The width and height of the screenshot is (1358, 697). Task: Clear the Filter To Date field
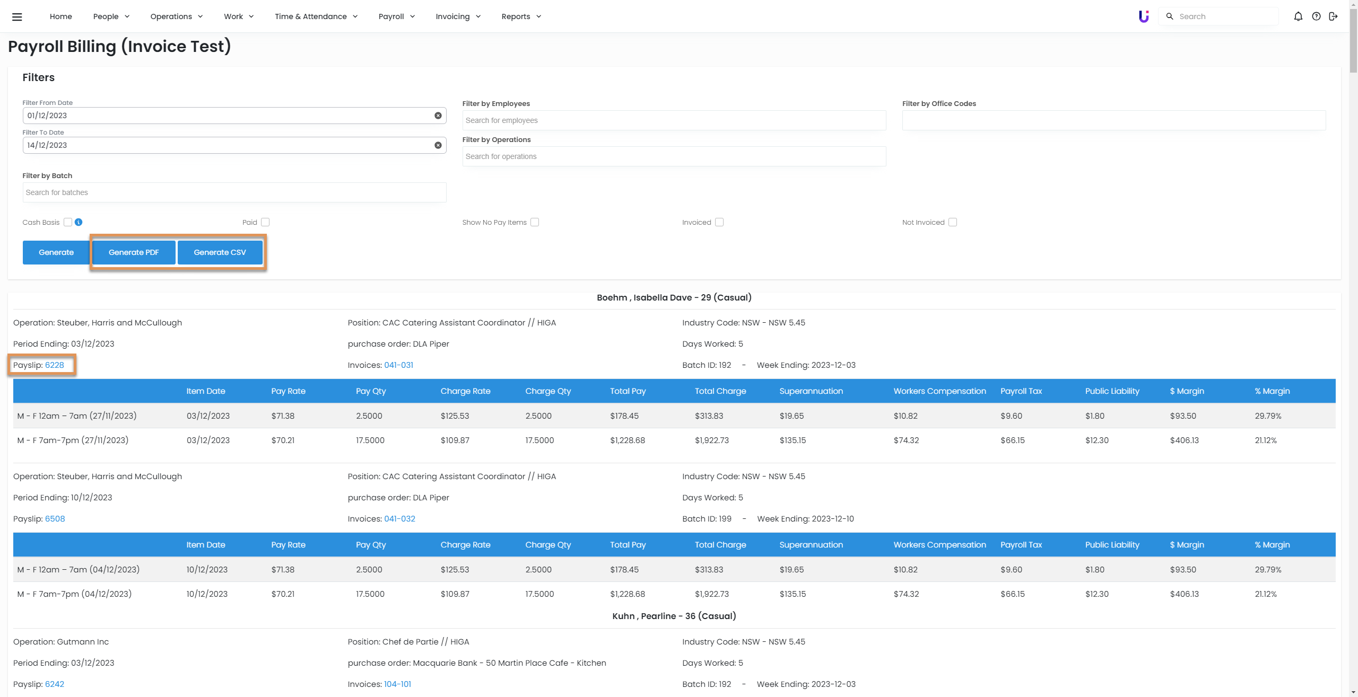(x=438, y=145)
